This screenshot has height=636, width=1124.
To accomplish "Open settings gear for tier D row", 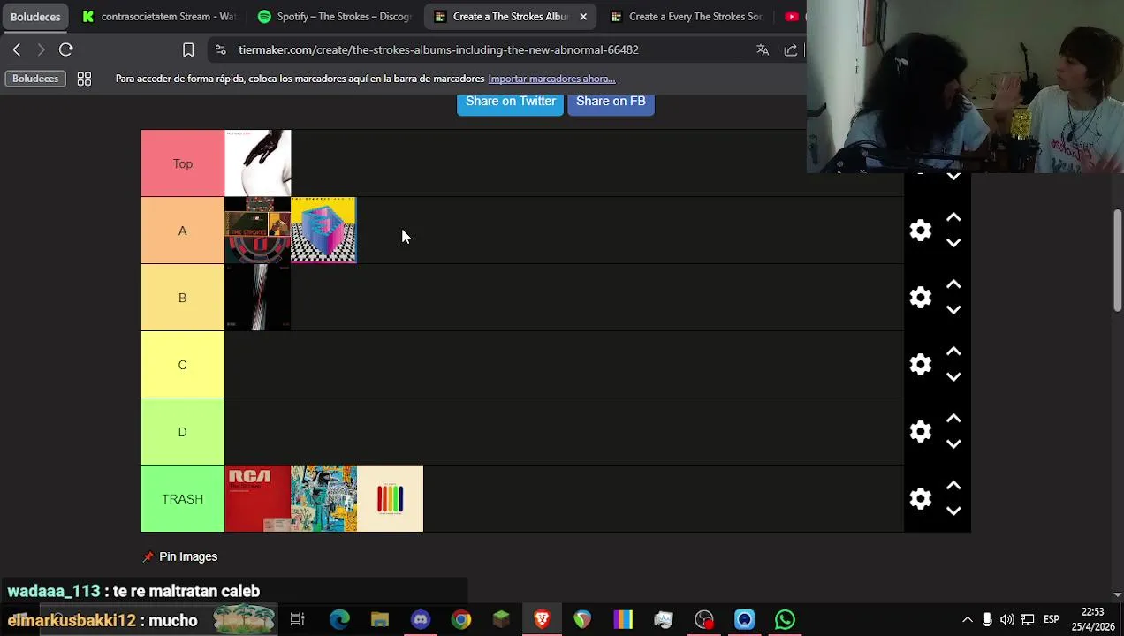I will pyautogui.click(x=921, y=432).
